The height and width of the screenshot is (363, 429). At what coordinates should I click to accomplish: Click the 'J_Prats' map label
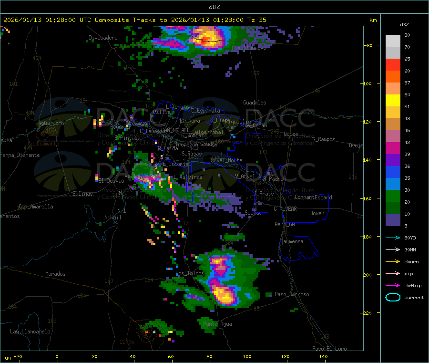tap(264, 194)
